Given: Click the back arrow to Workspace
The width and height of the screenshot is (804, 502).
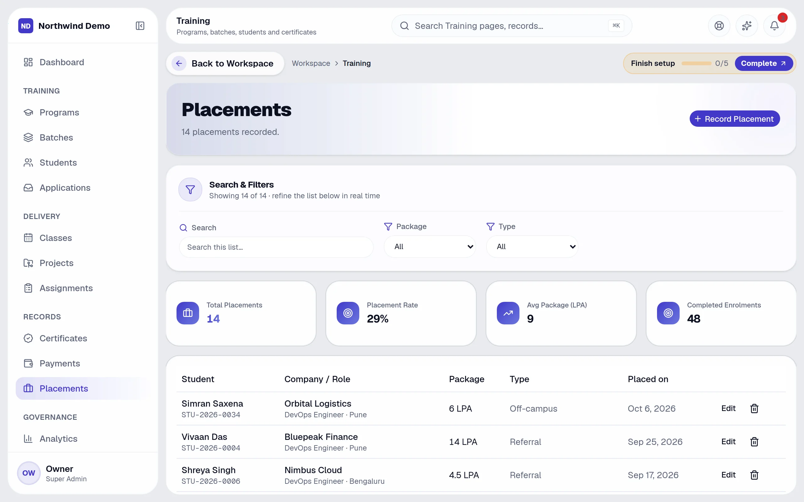Looking at the screenshot, I should pos(179,63).
